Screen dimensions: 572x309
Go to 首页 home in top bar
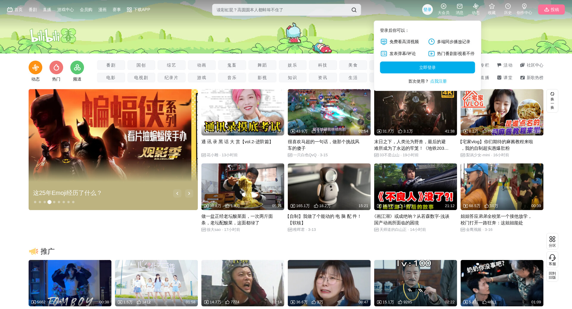tap(15, 10)
